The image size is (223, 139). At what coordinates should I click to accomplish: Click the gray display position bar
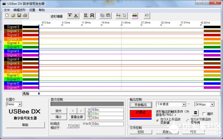pos(87,104)
